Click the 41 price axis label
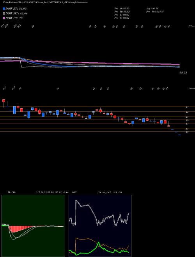Screen dimensions: 195x257 coord(187,117)
